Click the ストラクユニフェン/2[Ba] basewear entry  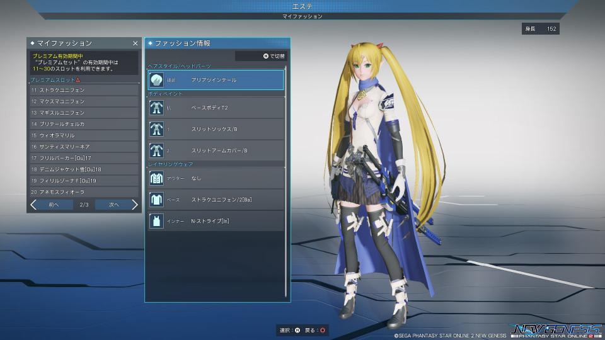pos(216,200)
